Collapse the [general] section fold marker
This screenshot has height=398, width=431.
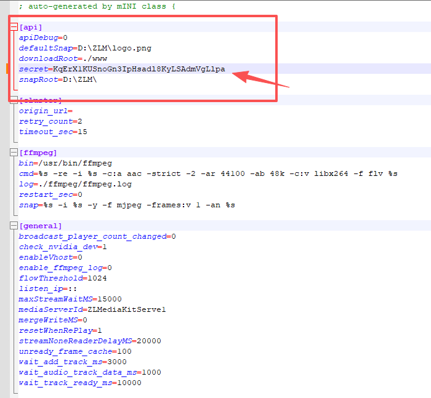[x=14, y=226]
